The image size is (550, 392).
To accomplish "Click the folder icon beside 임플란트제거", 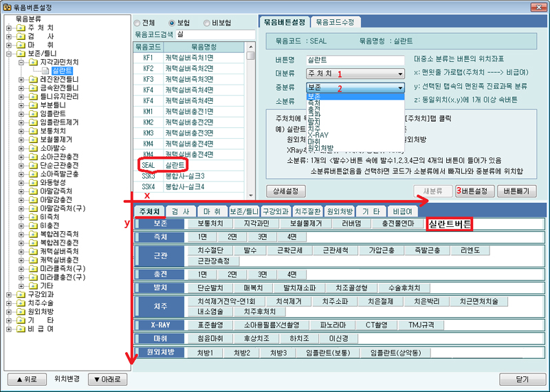I will point(32,122).
